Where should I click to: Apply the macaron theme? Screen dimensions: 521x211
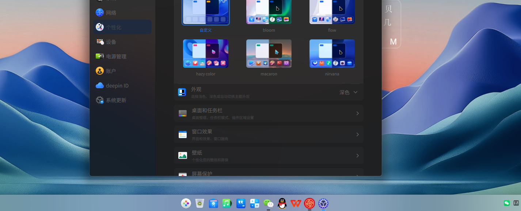click(269, 54)
